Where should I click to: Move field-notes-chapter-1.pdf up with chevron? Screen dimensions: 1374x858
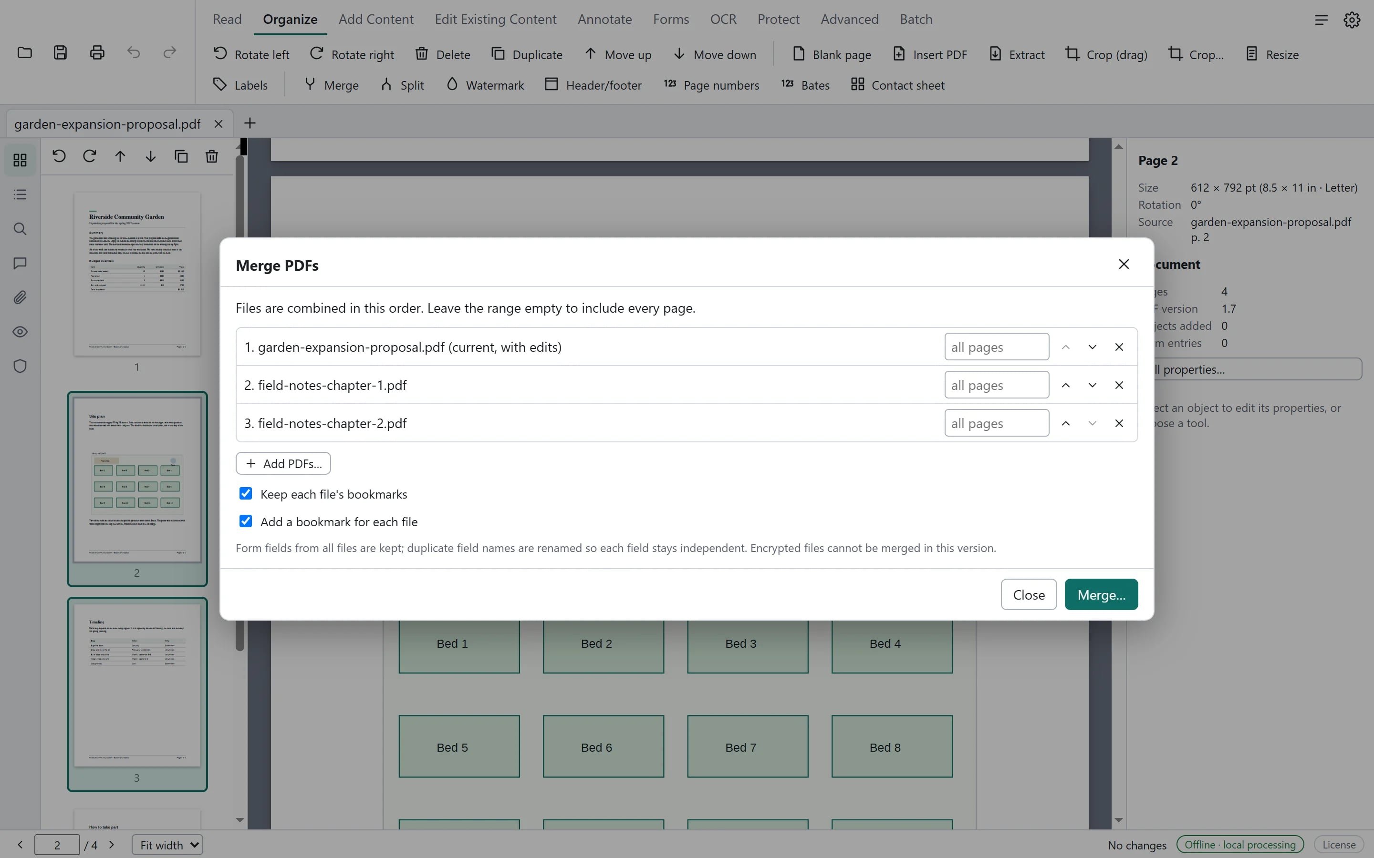point(1066,385)
